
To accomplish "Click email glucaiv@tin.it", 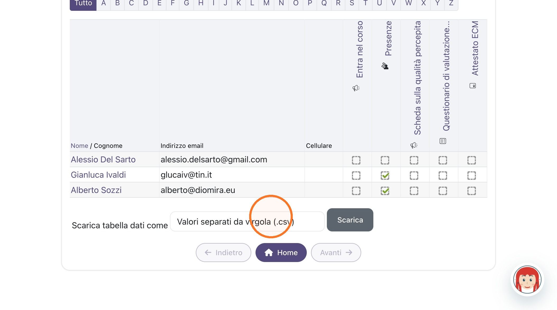I will tap(186, 175).
